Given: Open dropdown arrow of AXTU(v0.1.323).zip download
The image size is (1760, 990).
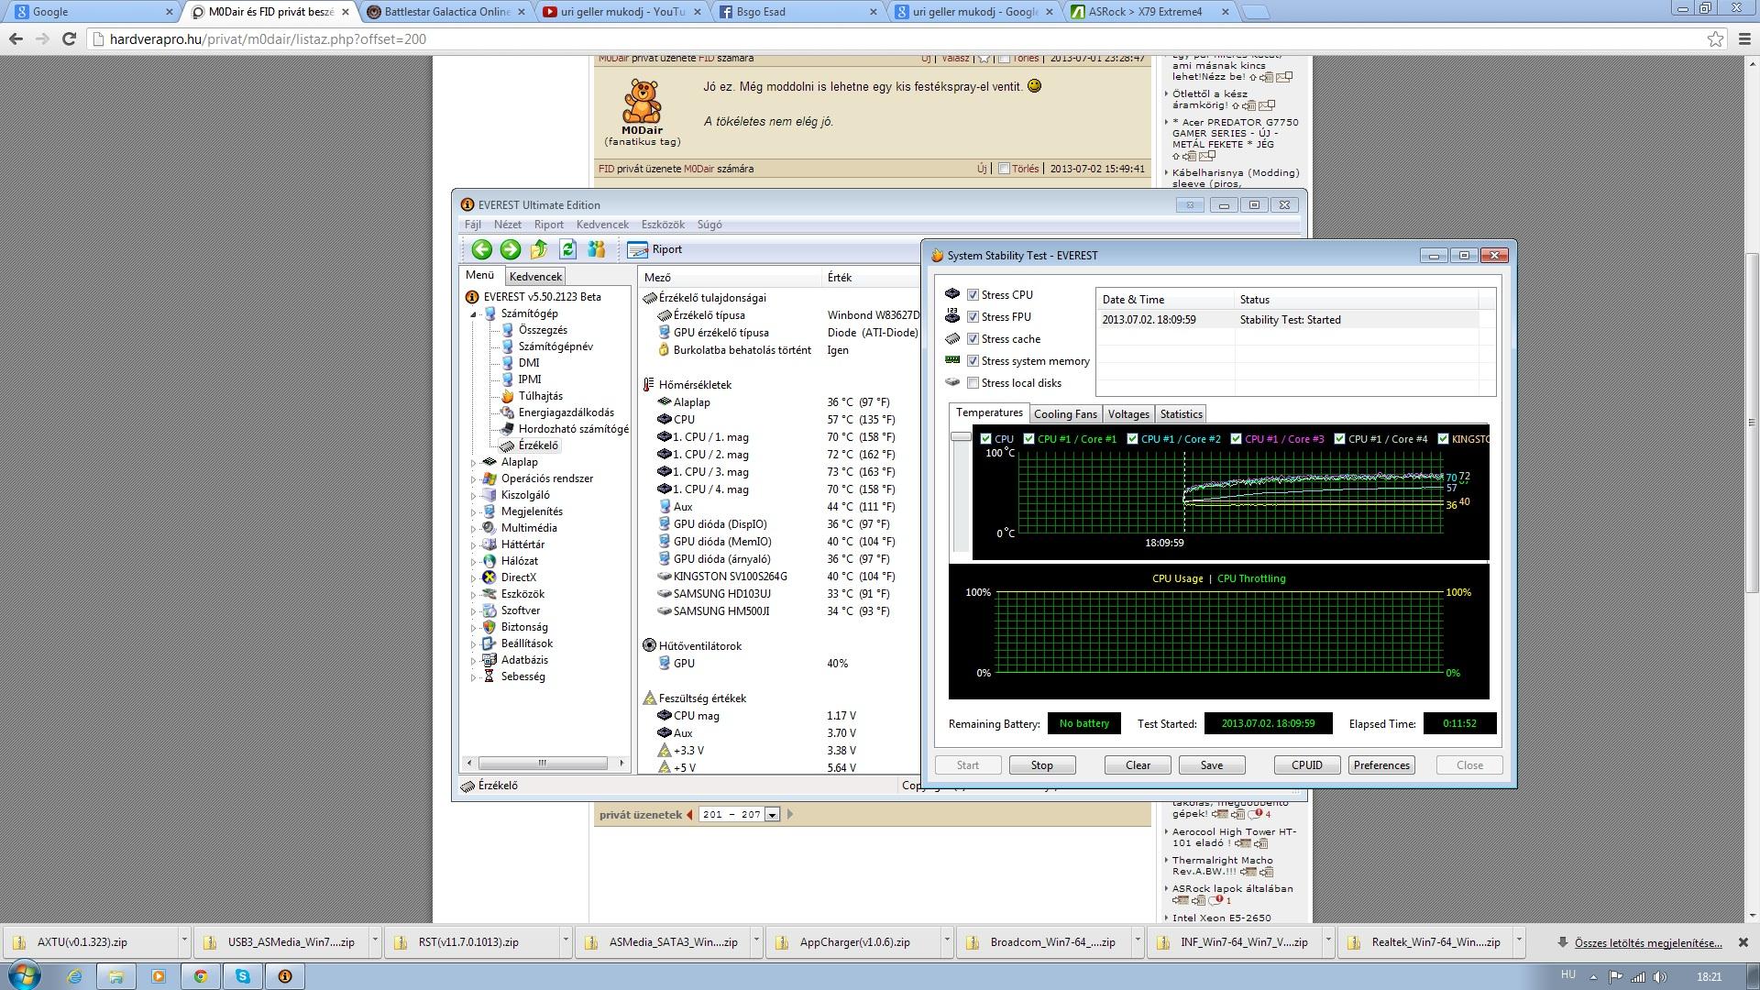Looking at the screenshot, I should click(184, 941).
